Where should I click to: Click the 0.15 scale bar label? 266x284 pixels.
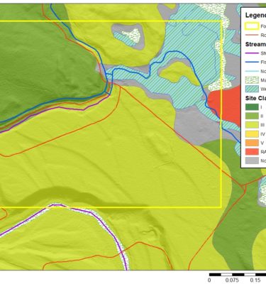pos(255,280)
